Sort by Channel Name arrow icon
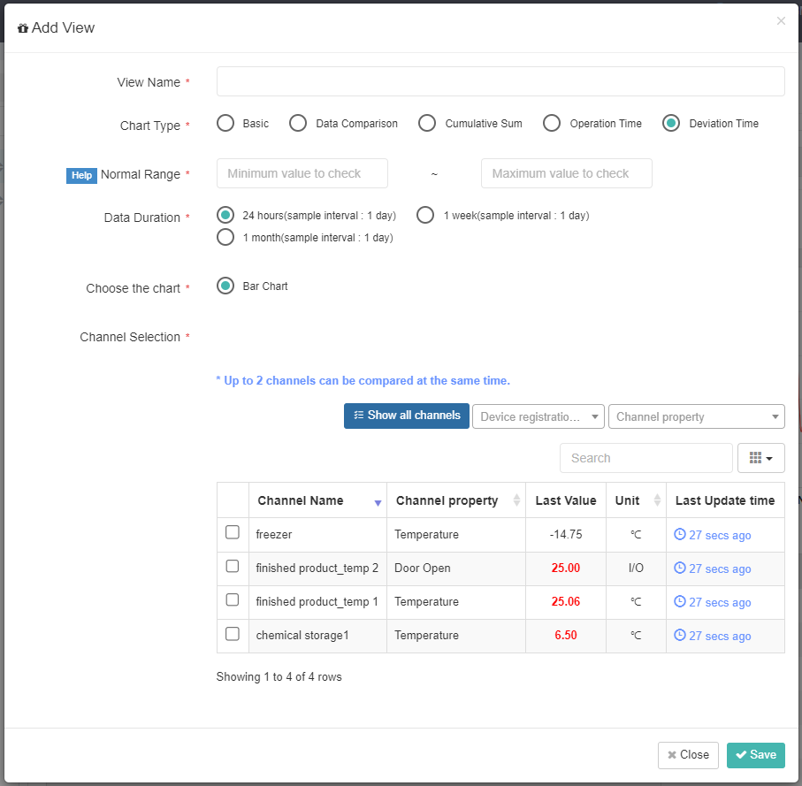Viewport: 802px width, 786px height. click(378, 503)
